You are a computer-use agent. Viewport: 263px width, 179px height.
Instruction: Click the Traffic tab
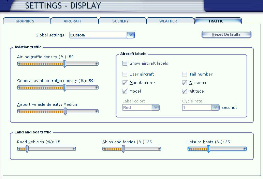click(x=216, y=21)
